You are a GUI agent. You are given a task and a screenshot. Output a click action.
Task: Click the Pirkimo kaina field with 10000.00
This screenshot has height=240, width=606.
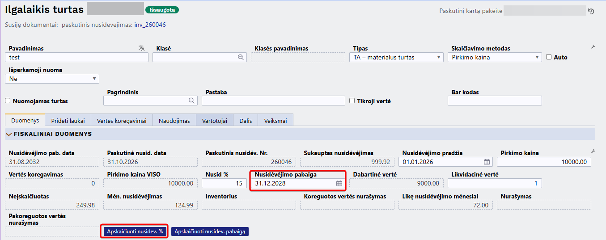pos(544,162)
